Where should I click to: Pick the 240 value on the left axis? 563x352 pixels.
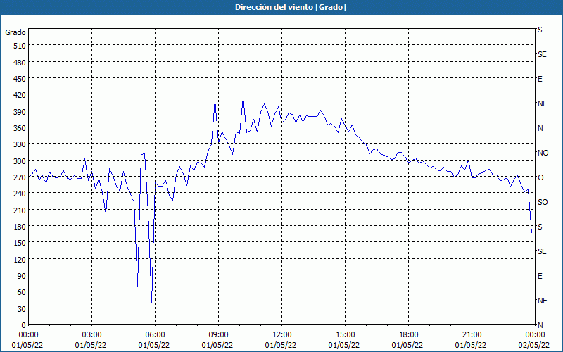(20, 194)
